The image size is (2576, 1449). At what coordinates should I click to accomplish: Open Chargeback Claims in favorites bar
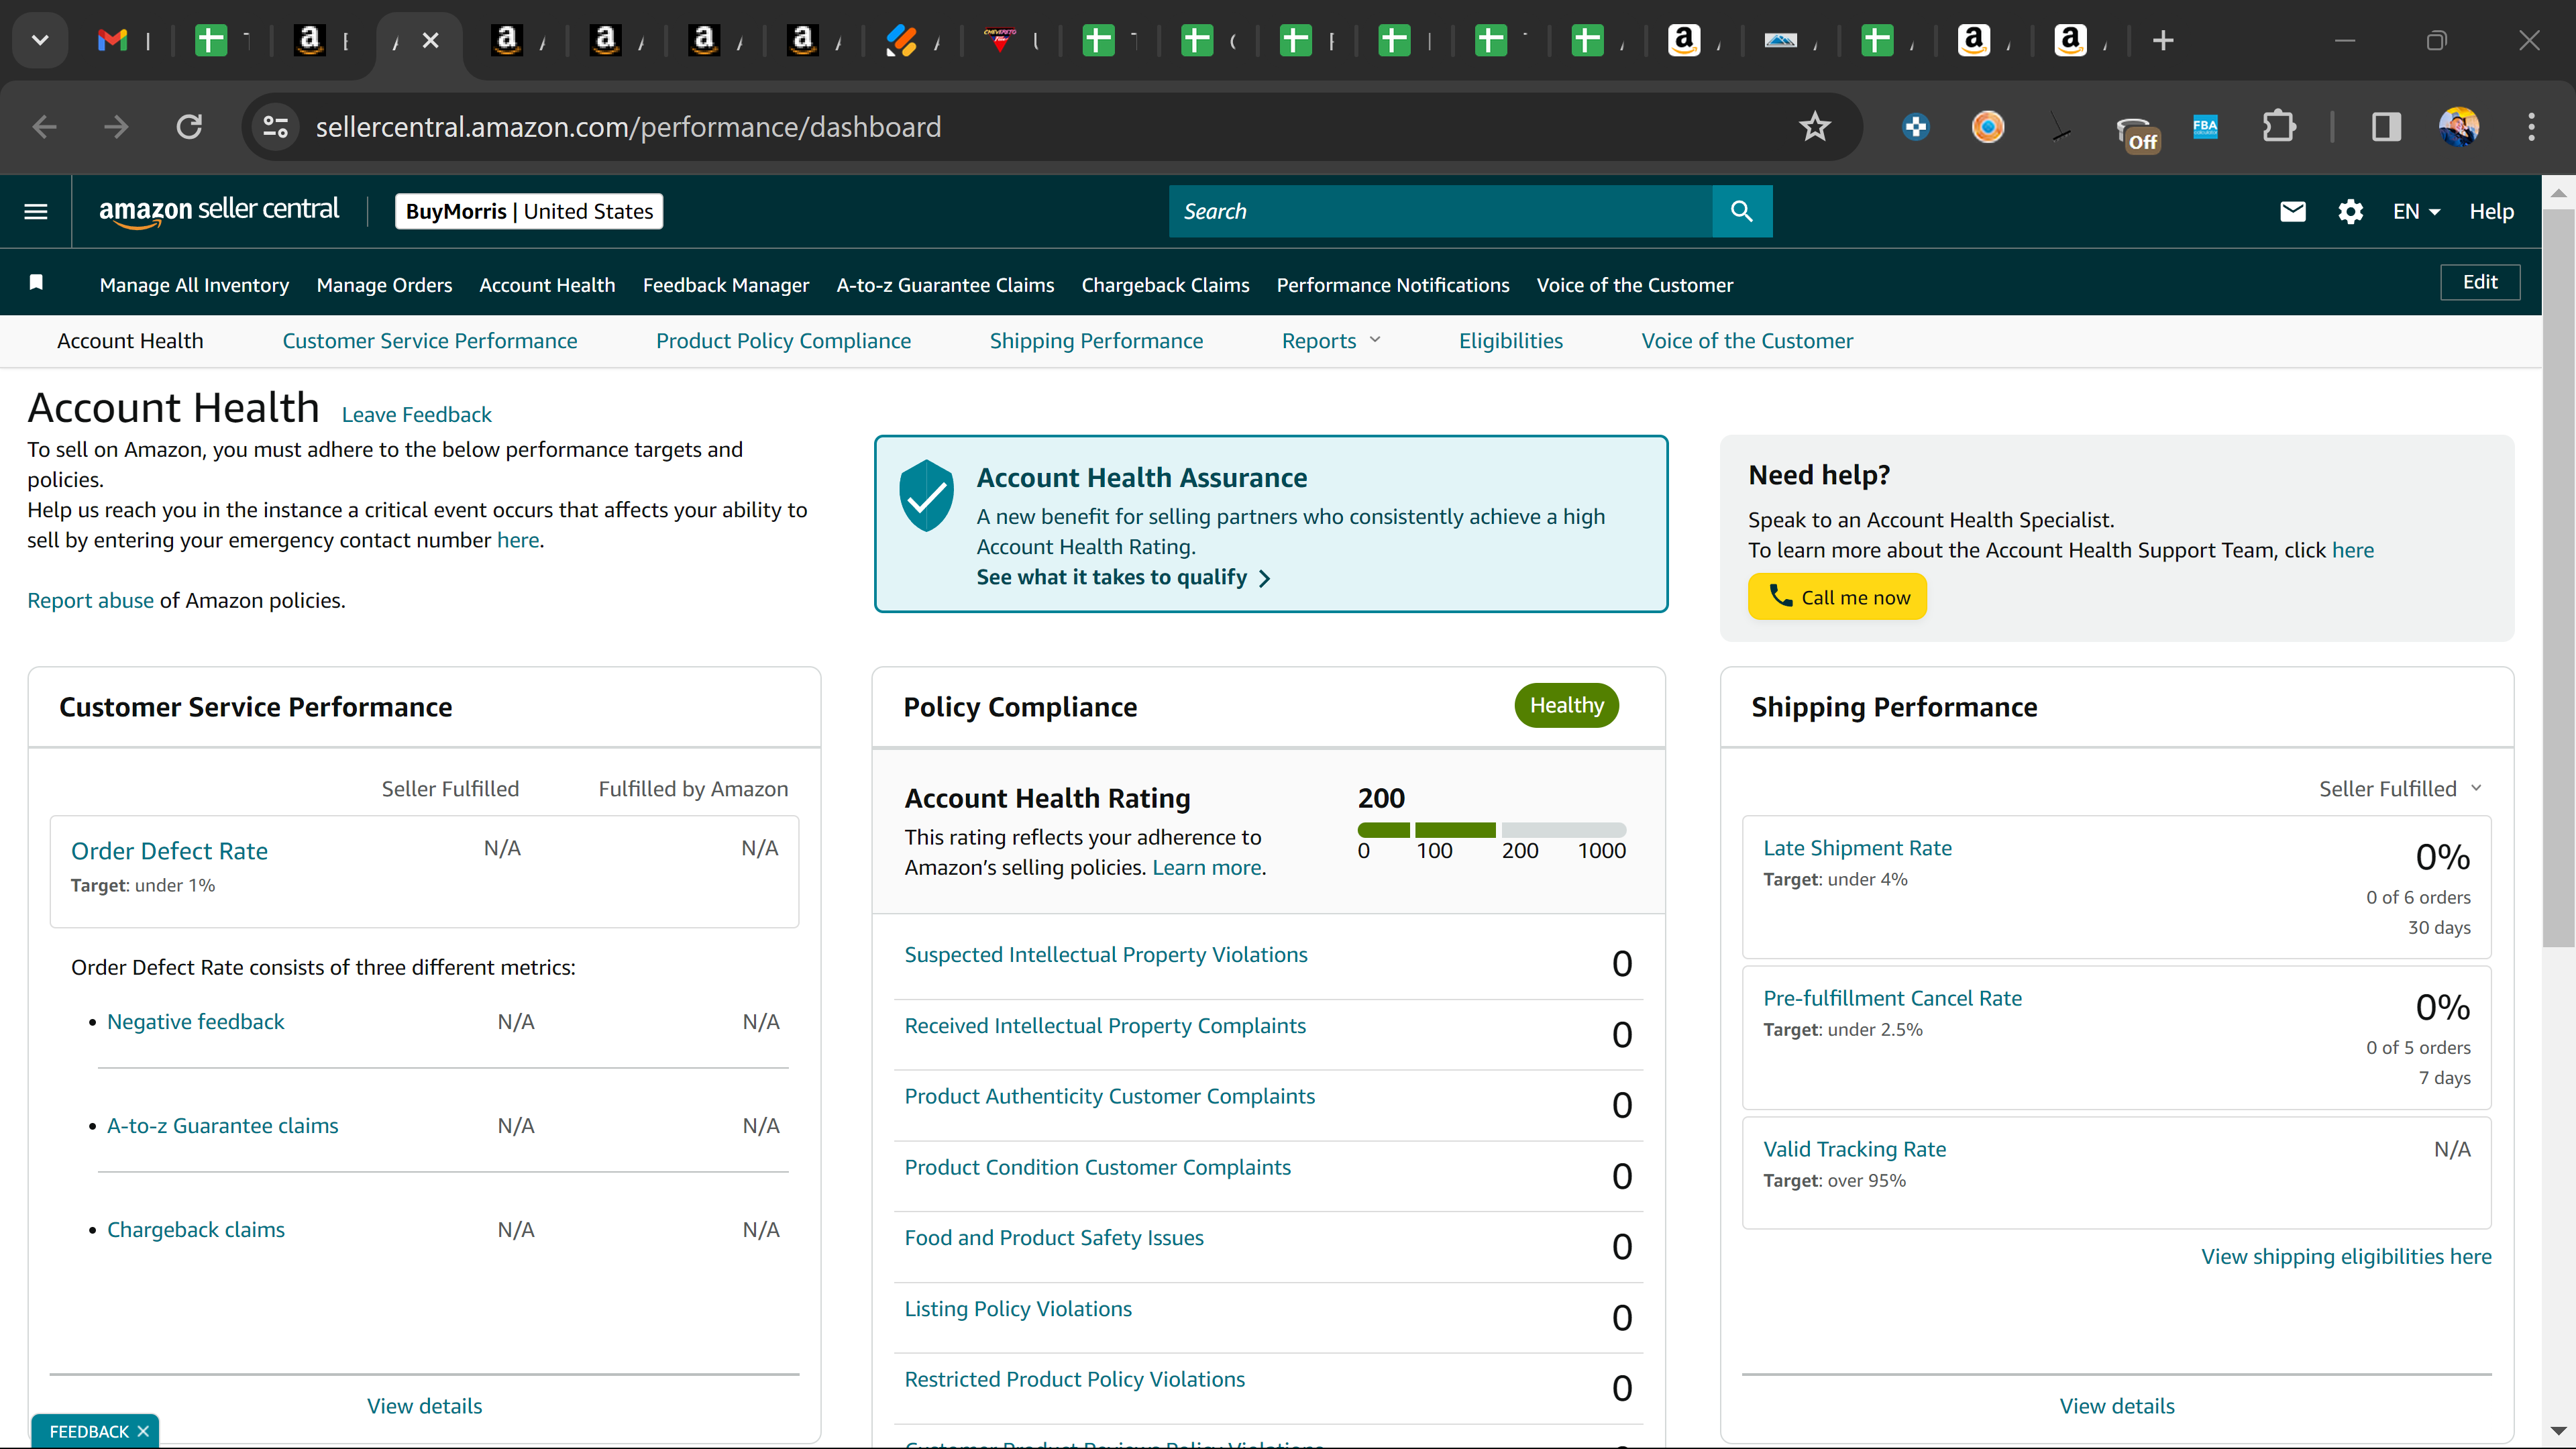(x=1165, y=285)
